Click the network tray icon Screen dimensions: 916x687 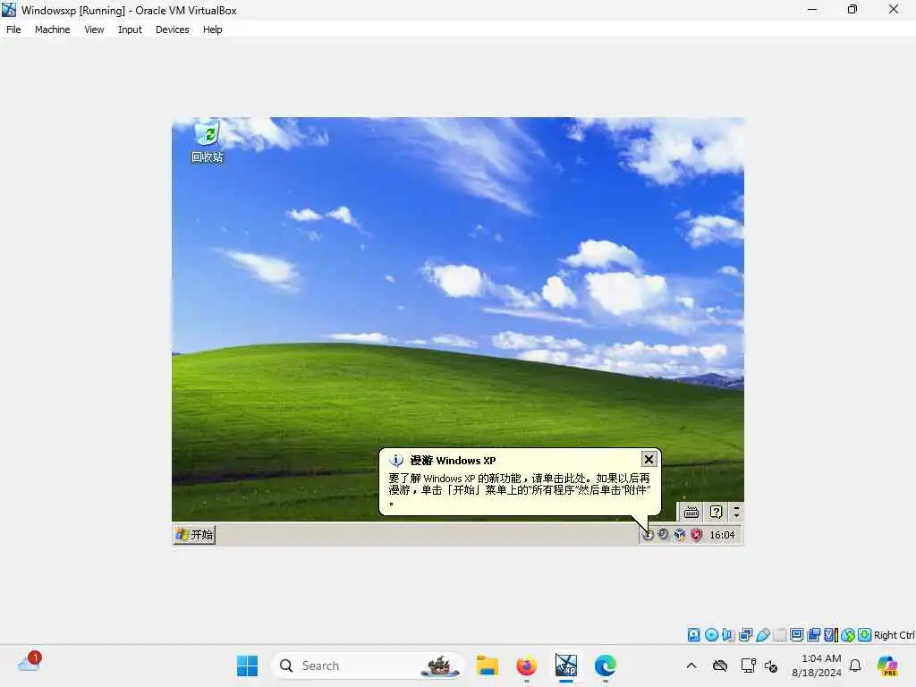[748, 666]
